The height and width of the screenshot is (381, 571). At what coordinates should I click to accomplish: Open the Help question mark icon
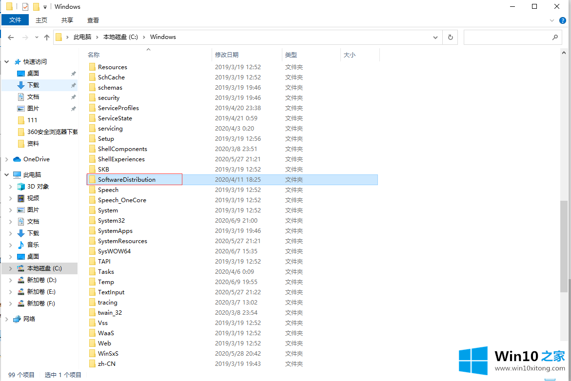pos(563,20)
